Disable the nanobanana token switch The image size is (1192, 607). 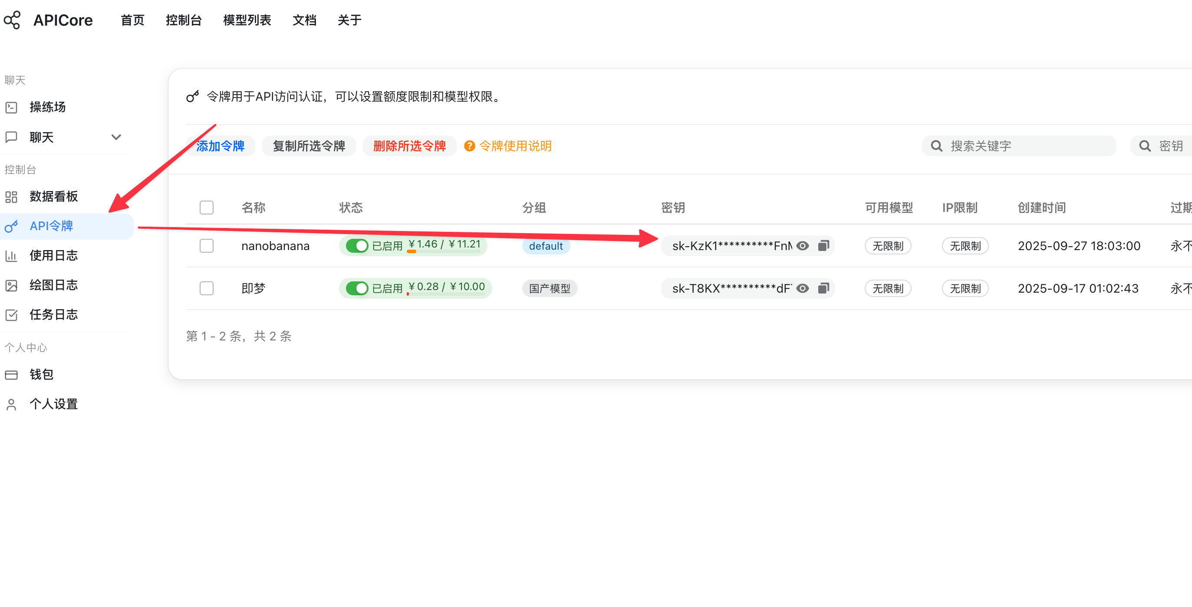(x=356, y=245)
